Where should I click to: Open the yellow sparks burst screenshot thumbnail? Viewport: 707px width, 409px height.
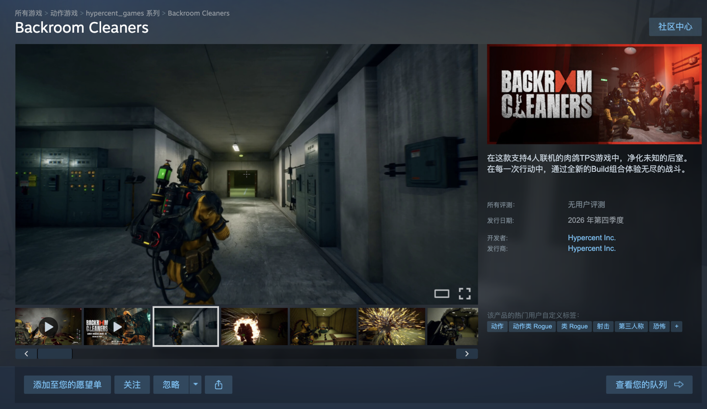click(x=392, y=327)
